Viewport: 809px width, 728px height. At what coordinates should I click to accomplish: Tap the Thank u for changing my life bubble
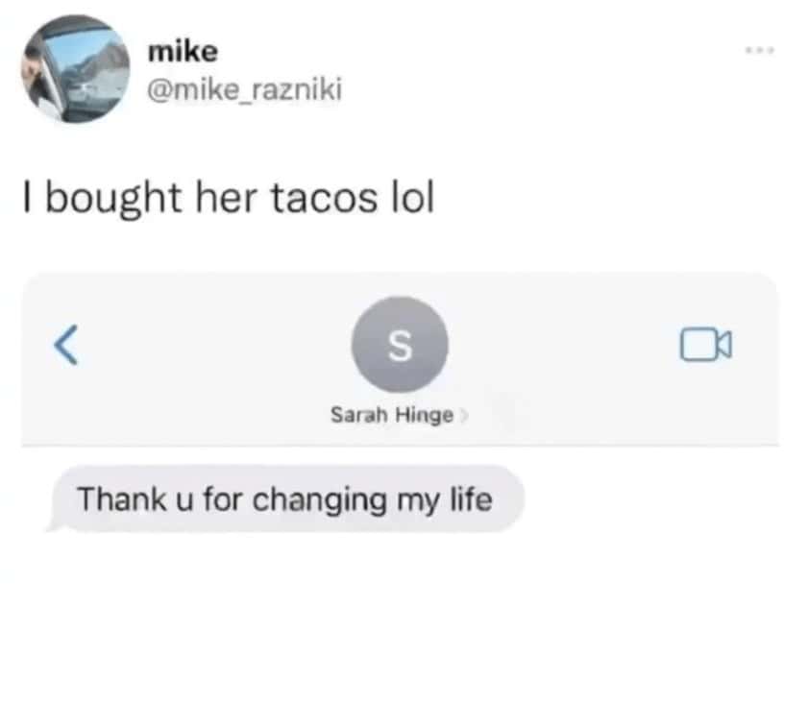point(287,498)
